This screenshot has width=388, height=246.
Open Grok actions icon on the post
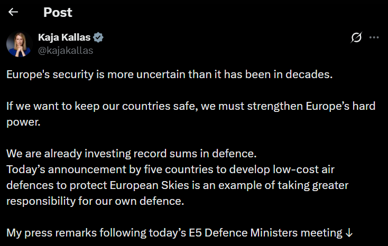(356, 37)
